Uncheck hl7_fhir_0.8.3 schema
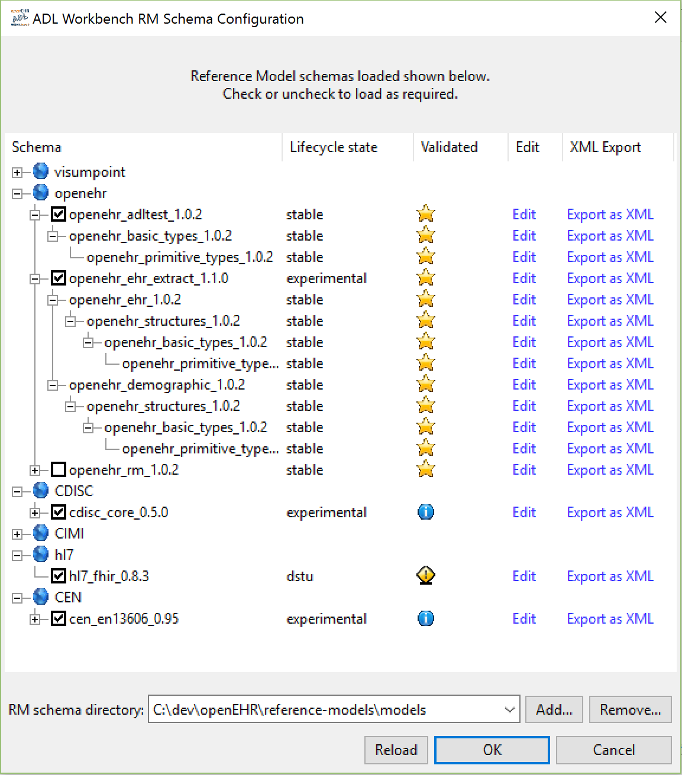The height and width of the screenshot is (775, 682). click(x=59, y=576)
